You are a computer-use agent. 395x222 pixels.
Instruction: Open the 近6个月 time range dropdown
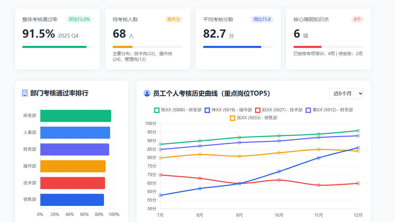346,93
